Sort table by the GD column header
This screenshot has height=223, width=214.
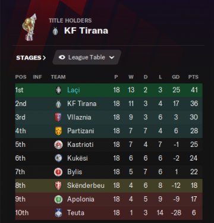tap(176, 77)
